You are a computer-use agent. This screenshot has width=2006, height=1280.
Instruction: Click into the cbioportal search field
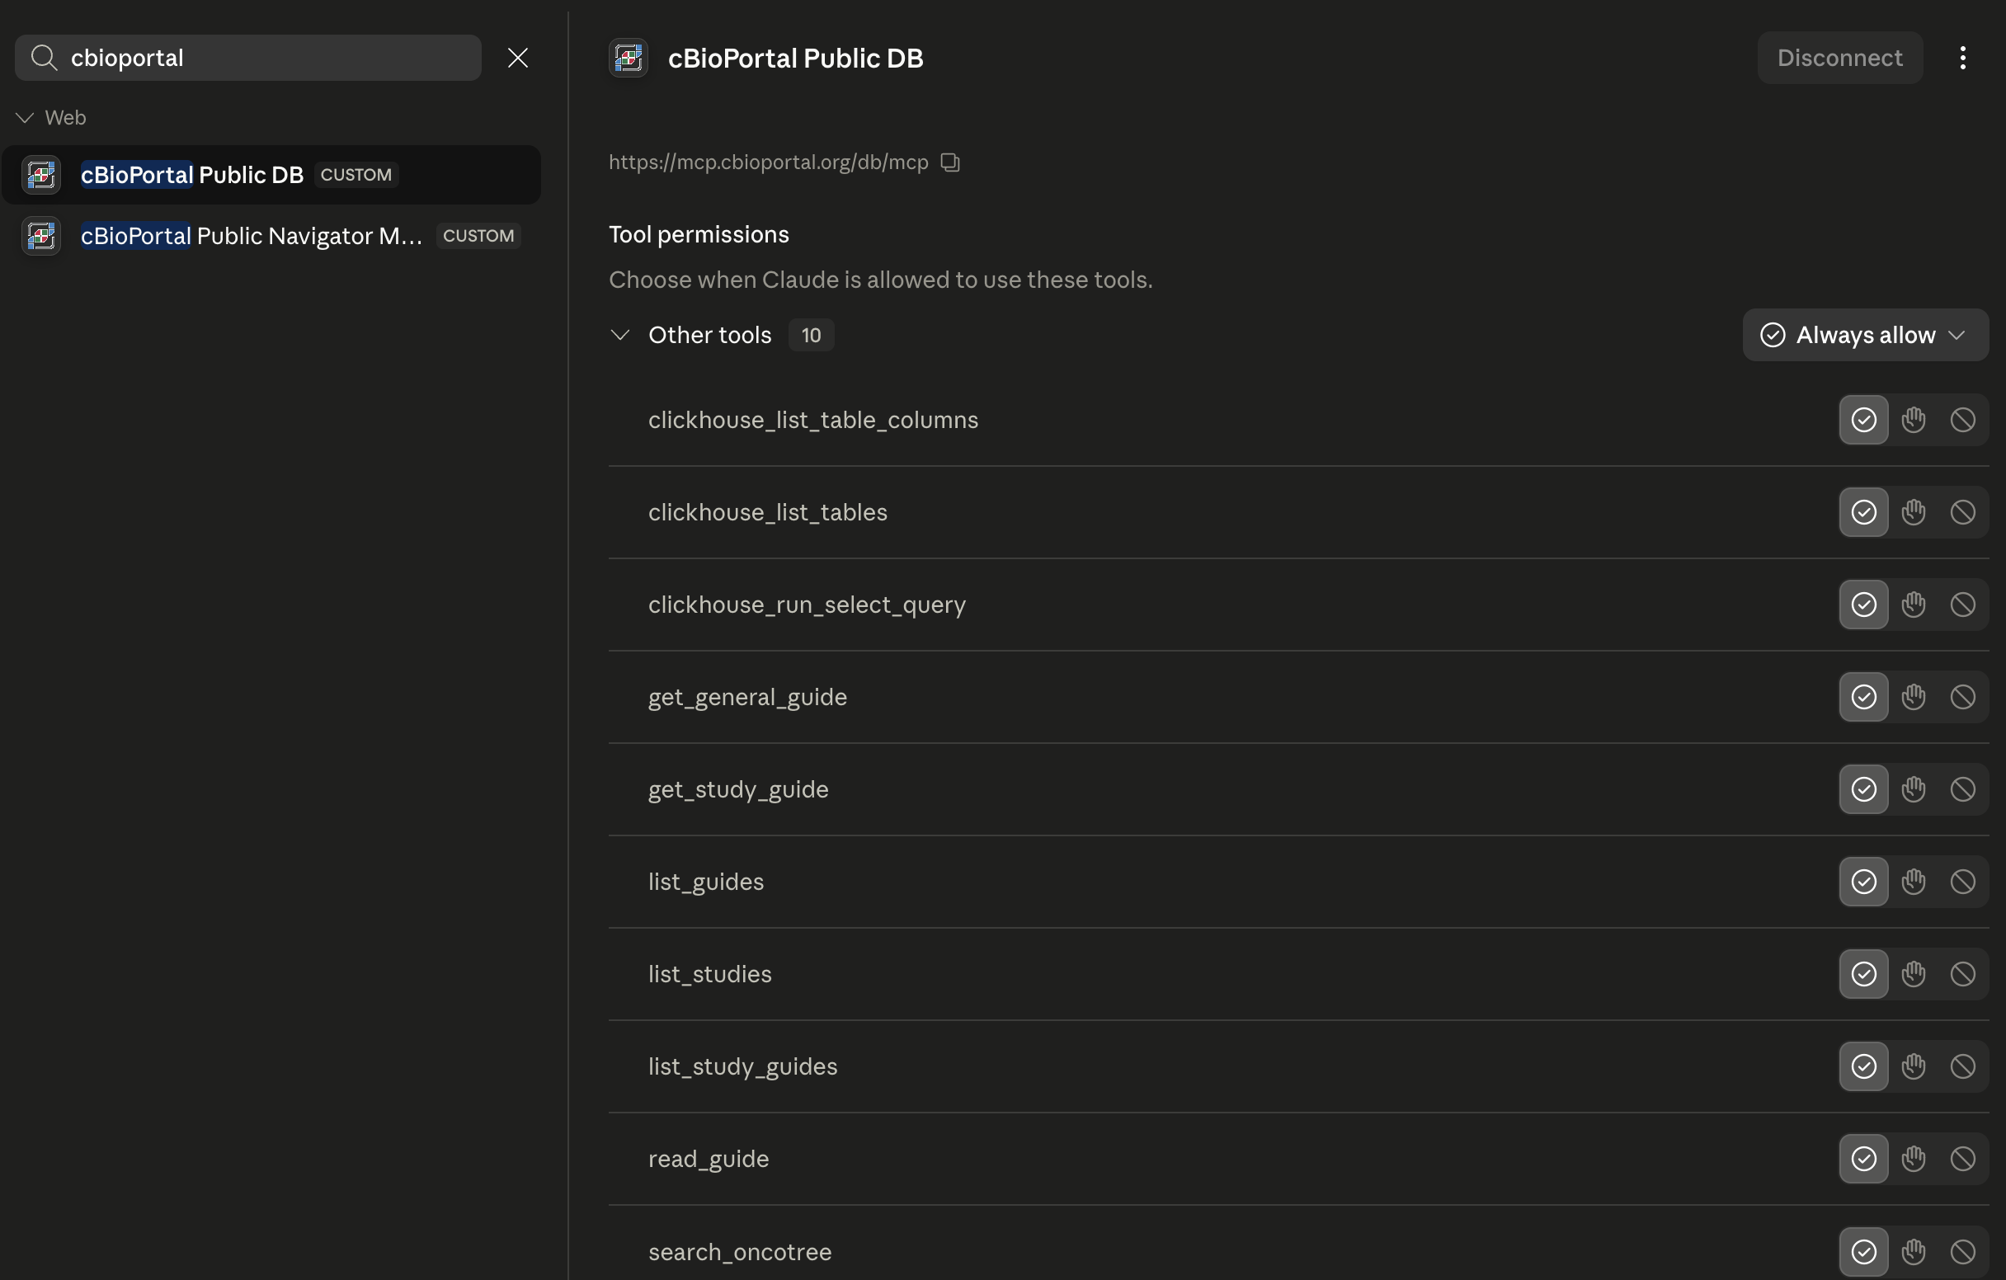pyautogui.click(x=248, y=58)
